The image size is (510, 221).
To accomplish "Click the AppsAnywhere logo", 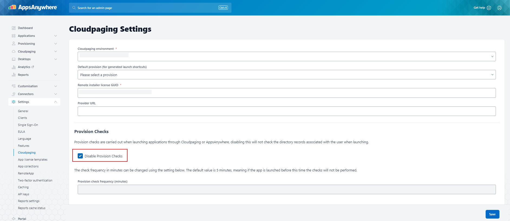I will (x=33, y=8).
